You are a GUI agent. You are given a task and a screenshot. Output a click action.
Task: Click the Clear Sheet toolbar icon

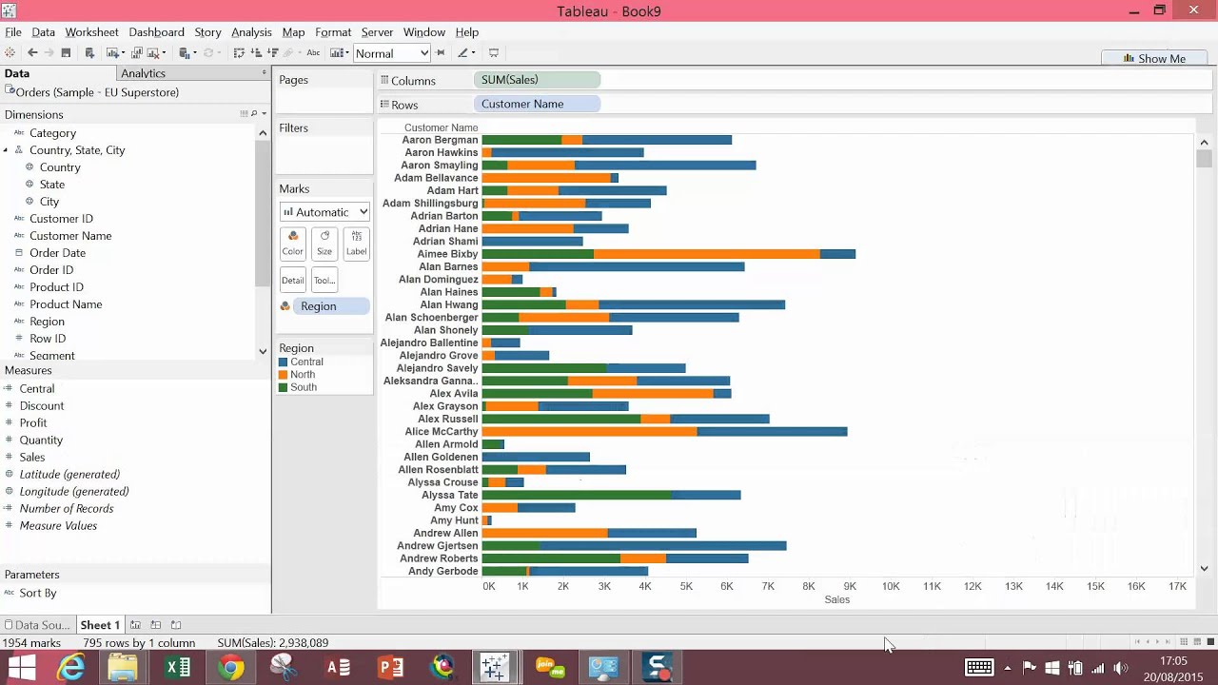tap(153, 53)
